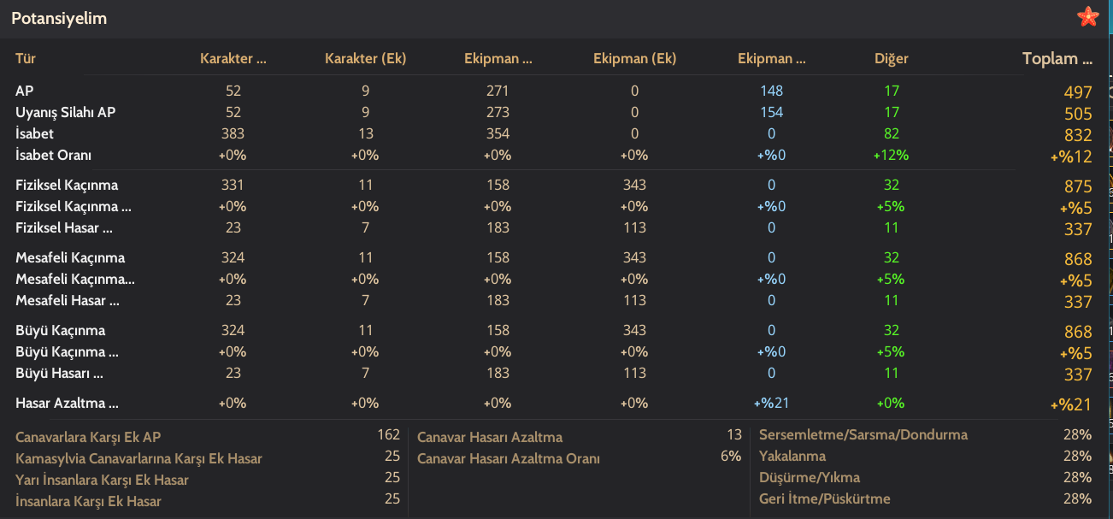Select the Tür column header
Screen dimensions: 1113x519
[x=25, y=59]
